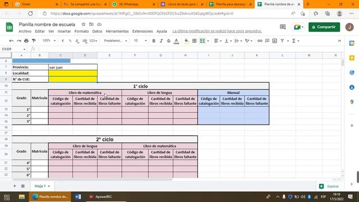Move document with folder icon
Viewport: 359px width, 202px height.
91,24
